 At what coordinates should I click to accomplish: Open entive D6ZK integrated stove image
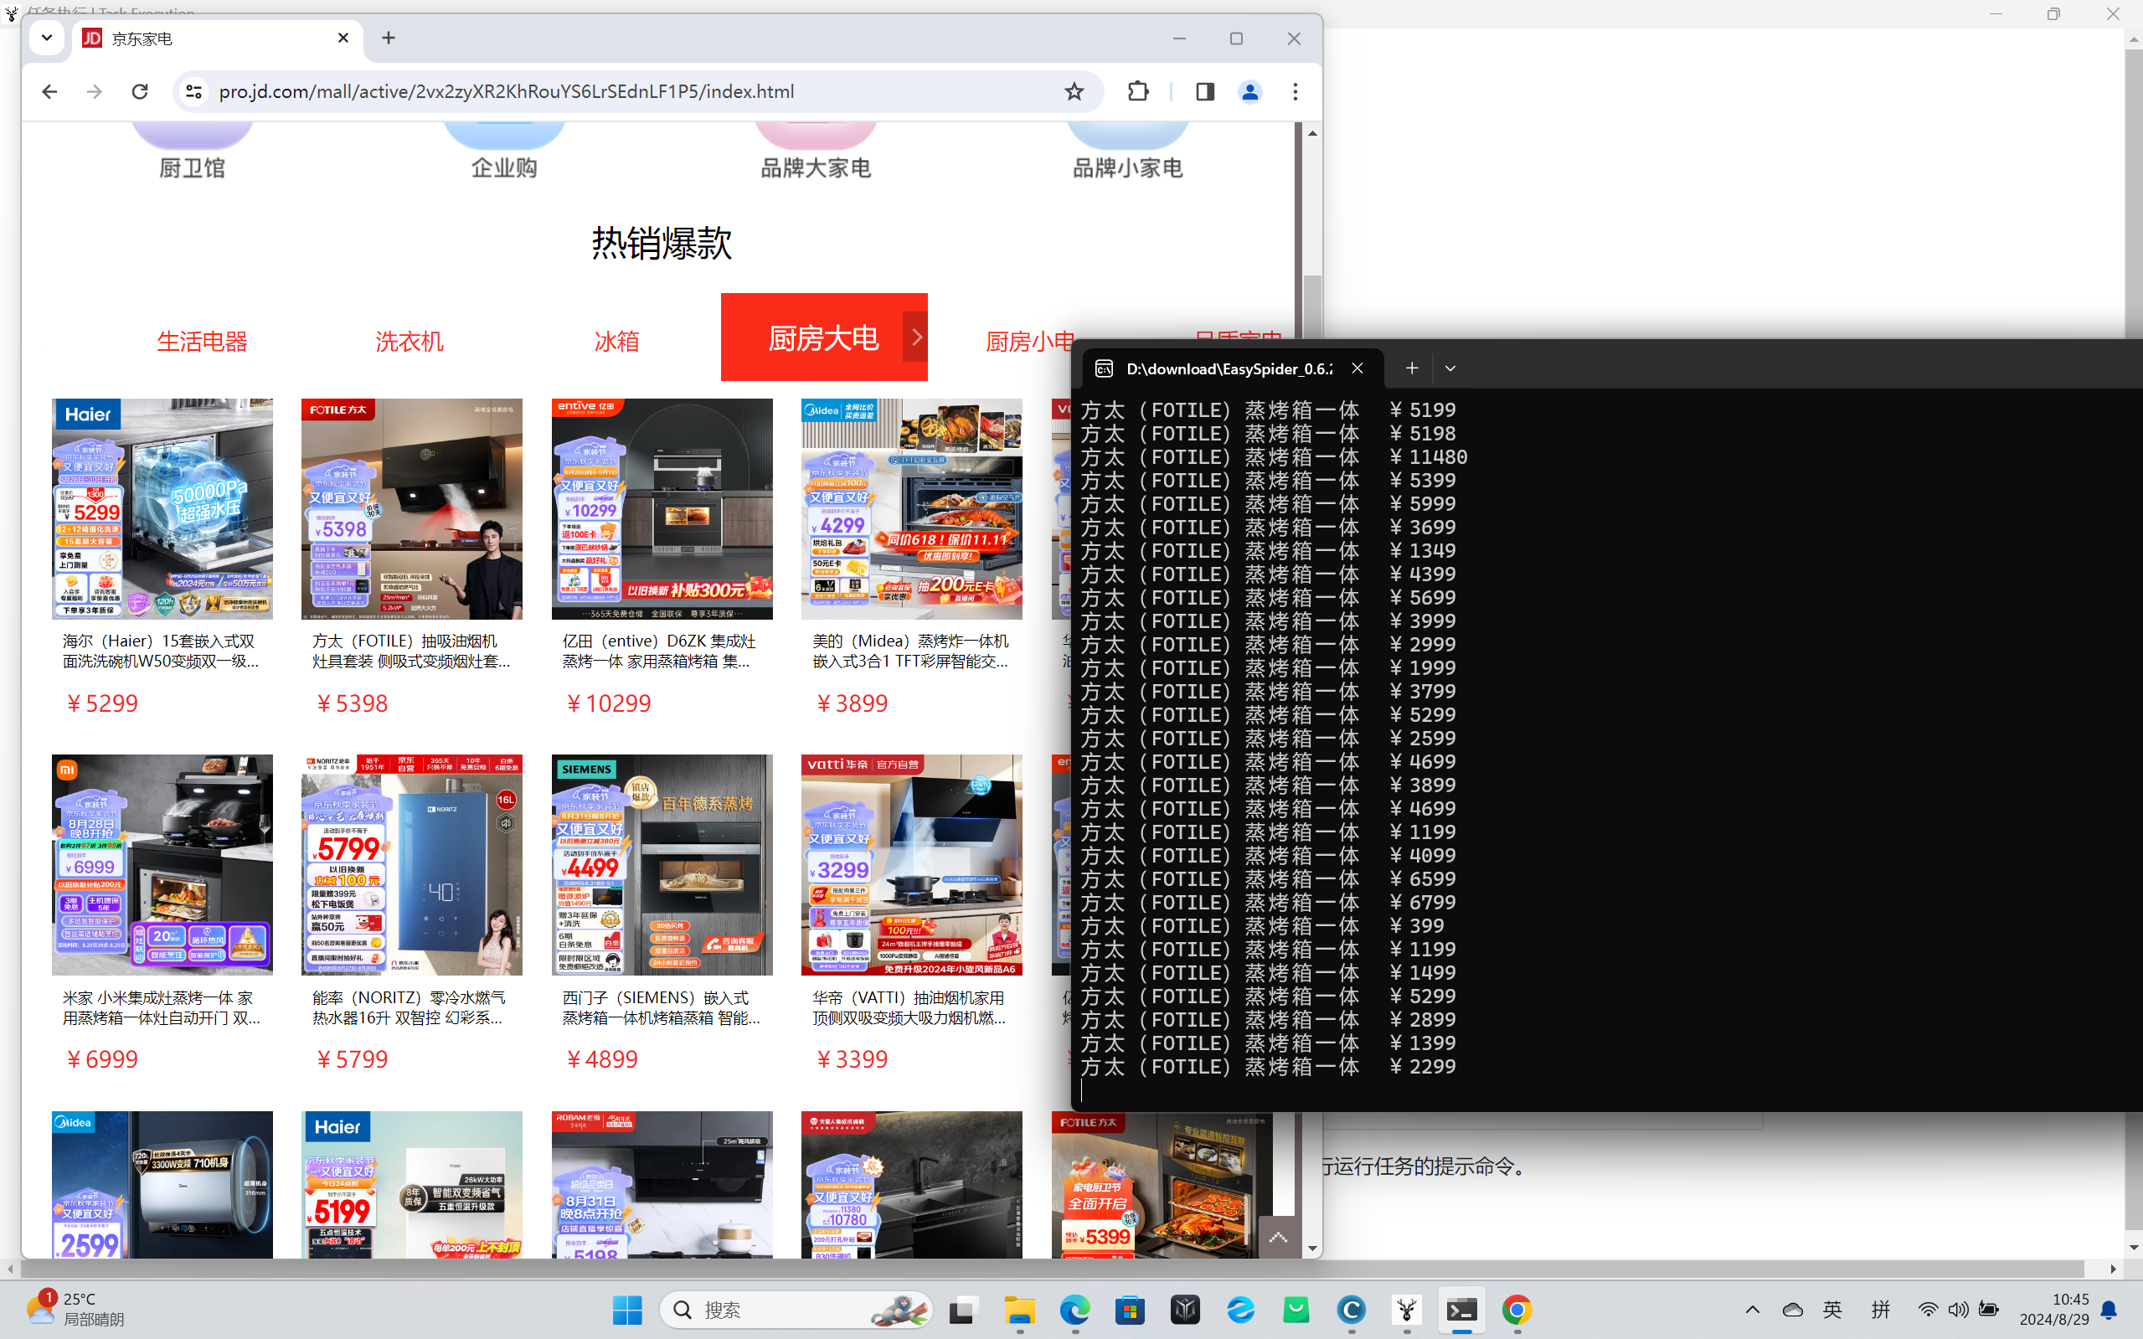point(662,508)
